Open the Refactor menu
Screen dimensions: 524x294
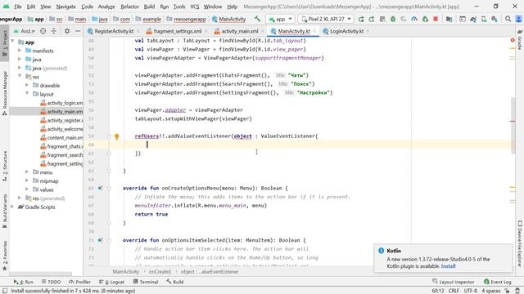pyautogui.click(x=129, y=7)
